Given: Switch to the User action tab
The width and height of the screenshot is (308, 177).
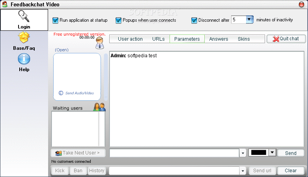Looking at the screenshot, I should click(x=130, y=39).
